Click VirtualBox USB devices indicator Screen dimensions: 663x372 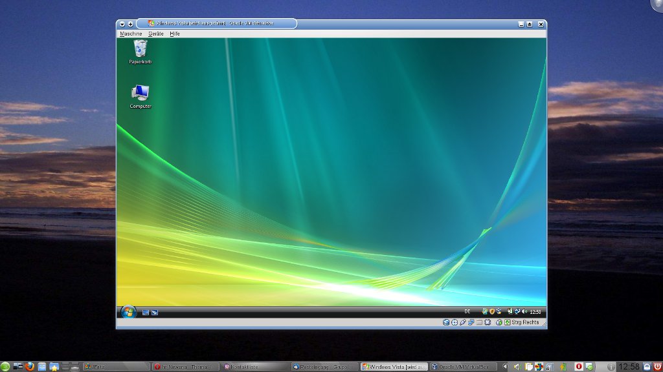463,322
